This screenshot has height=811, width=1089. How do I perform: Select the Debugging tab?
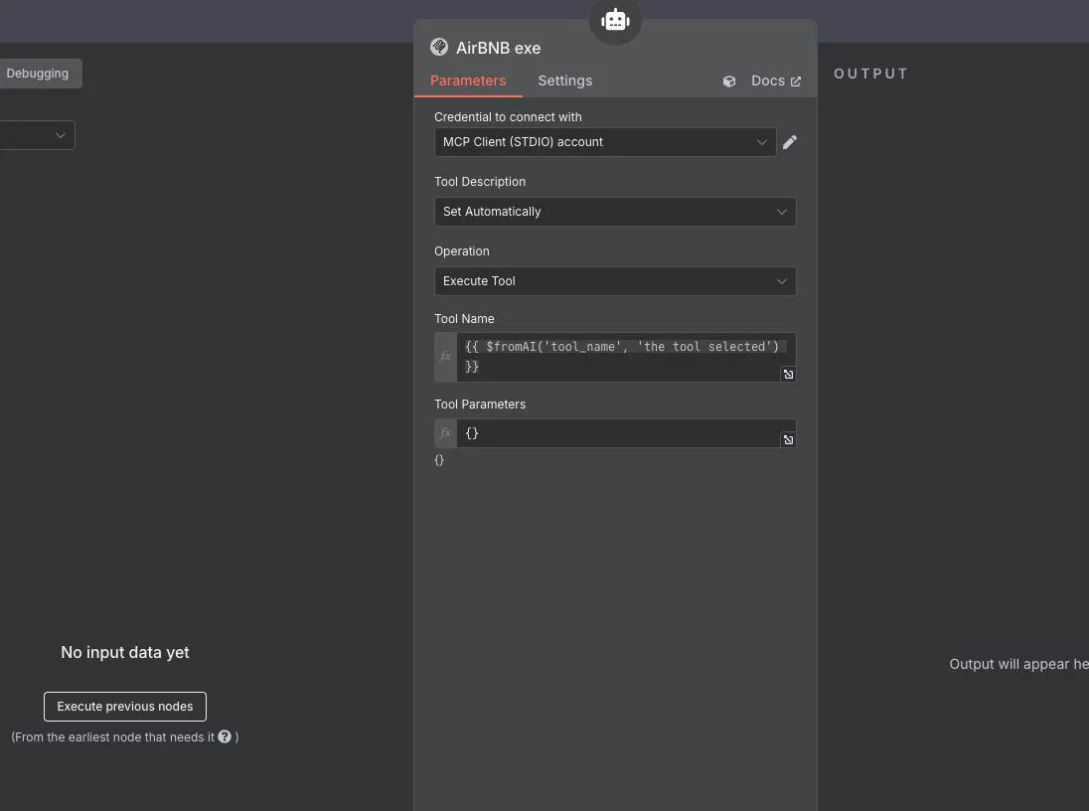(39, 74)
